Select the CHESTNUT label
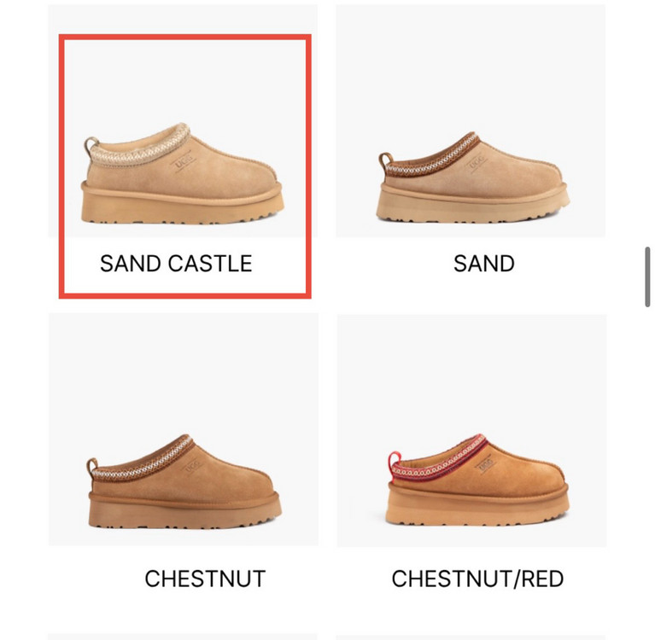The height and width of the screenshot is (640, 655). point(205,579)
